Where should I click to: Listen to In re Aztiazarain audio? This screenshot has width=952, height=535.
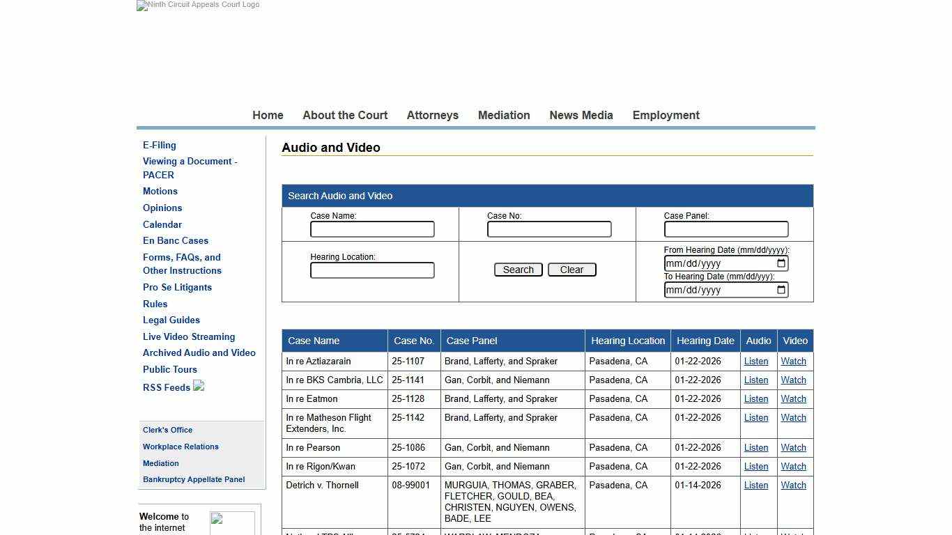point(755,362)
